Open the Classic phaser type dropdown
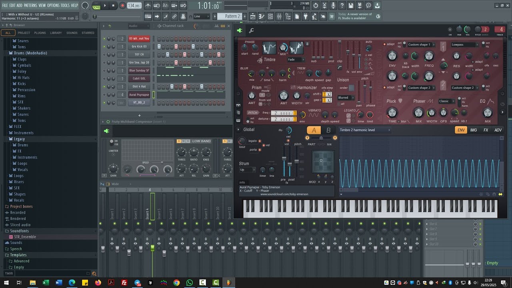512x288 pixels. (x=447, y=101)
